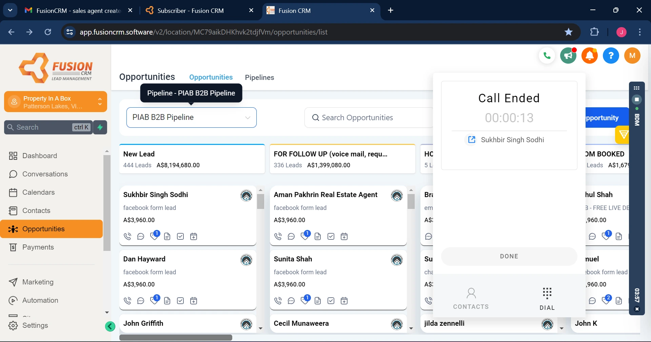Viewport: 651px width, 342px height.
Task: Open Opportunities in the sidebar
Action: coord(52,229)
